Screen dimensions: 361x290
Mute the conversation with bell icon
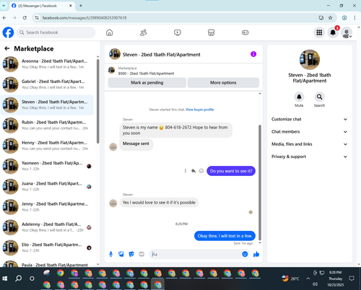(299, 97)
